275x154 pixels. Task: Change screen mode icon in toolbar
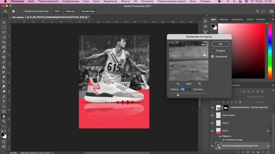tap(4, 147)
